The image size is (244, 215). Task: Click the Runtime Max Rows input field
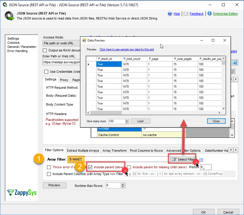[113, 185]
